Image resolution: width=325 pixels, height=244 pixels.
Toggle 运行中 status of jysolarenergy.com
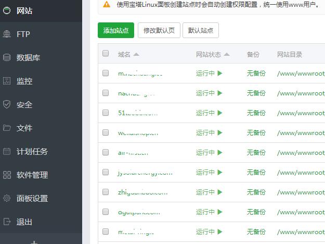click(x=209, y=173)
